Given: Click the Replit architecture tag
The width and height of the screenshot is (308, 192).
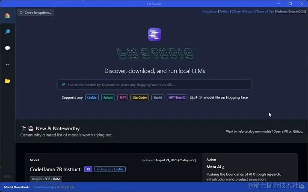Looking at the screenshot, I should point(158,97).
